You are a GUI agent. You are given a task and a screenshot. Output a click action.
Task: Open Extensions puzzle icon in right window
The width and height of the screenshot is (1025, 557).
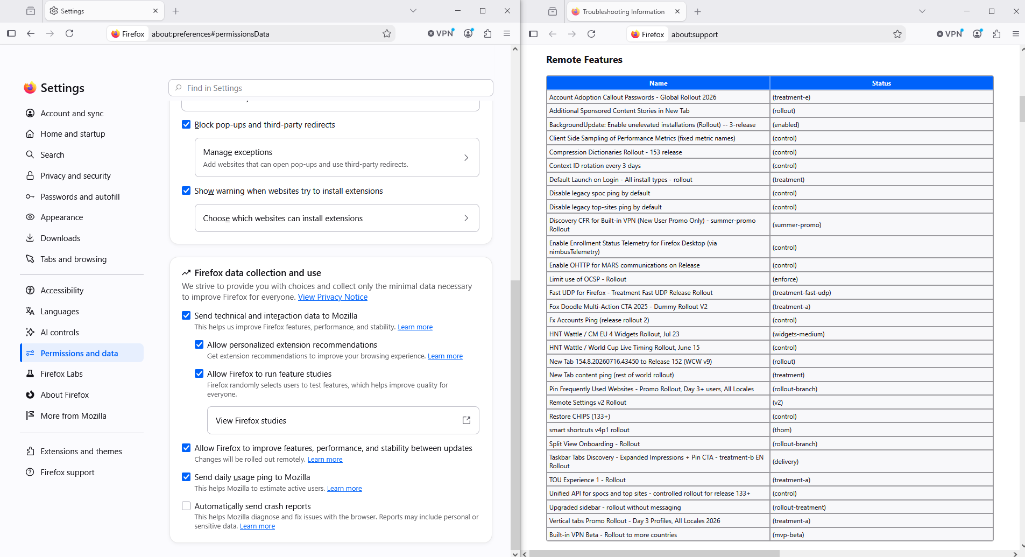[x=997, y=34]
